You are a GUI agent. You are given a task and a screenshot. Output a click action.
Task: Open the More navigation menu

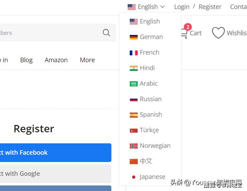point(87,60)
